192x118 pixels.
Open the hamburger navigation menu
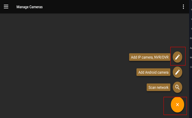tap(6, 7)
